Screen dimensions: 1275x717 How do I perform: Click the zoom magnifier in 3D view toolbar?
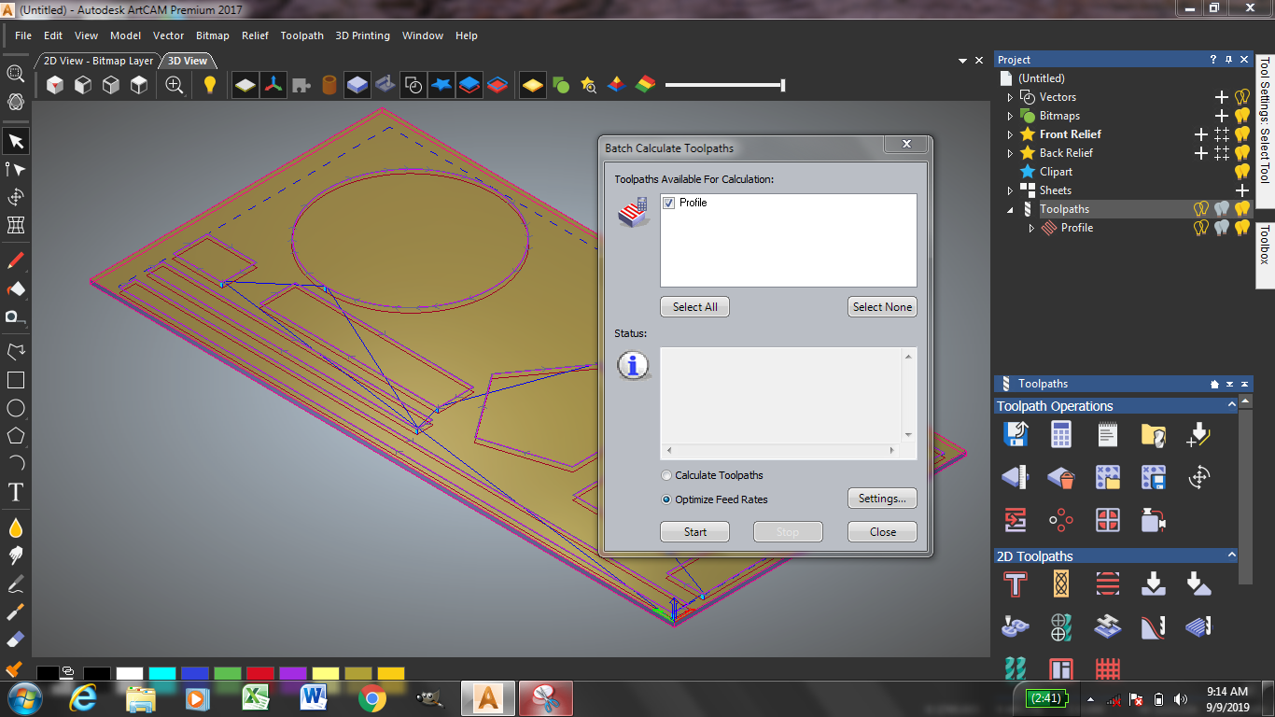[x=175, y=85]
